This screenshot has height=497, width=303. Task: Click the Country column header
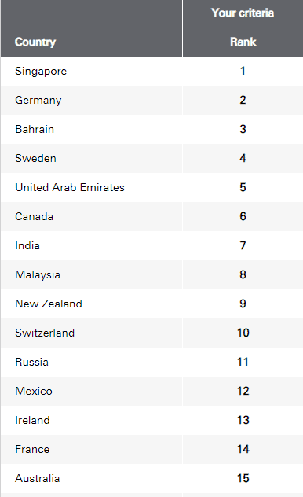[x=35, y=42]
